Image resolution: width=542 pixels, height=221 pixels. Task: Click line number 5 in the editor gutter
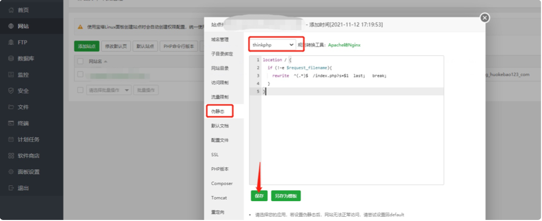(258, 92)
